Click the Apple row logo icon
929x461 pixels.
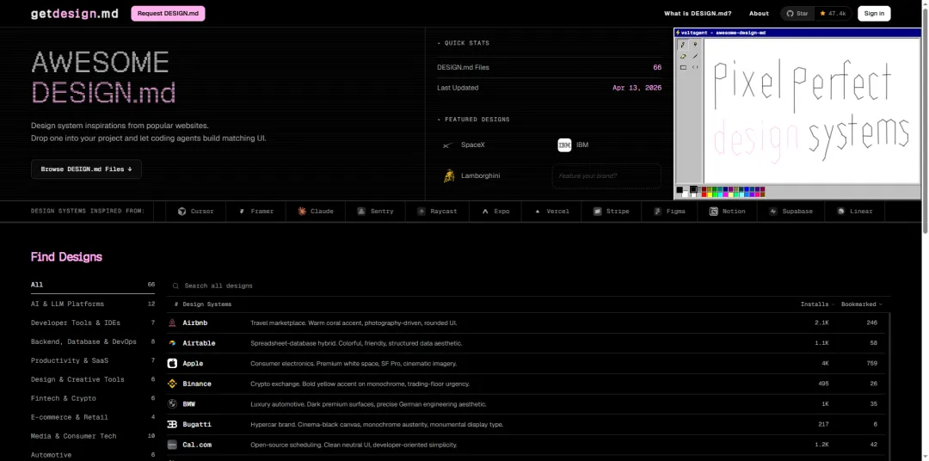tap(172, 363)
